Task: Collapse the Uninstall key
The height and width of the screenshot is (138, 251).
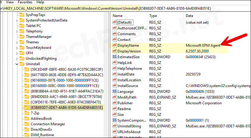Action: pos(17,64)
